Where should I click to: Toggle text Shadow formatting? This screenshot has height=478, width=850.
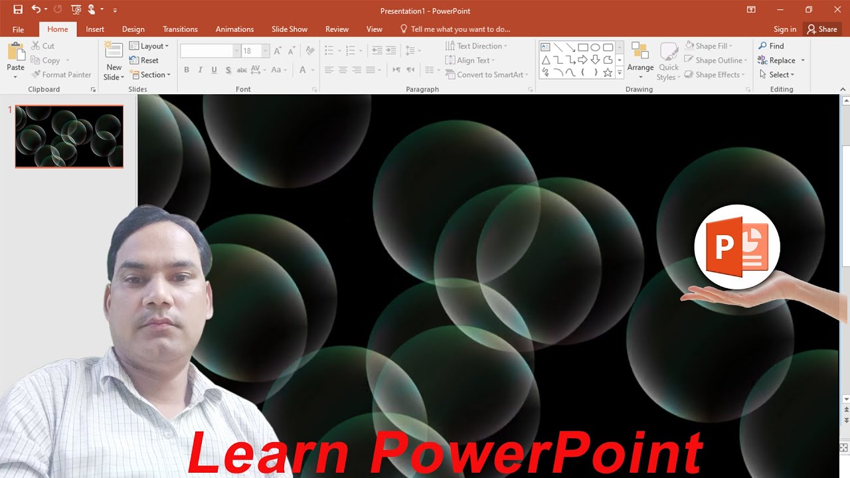pos(228,70)
